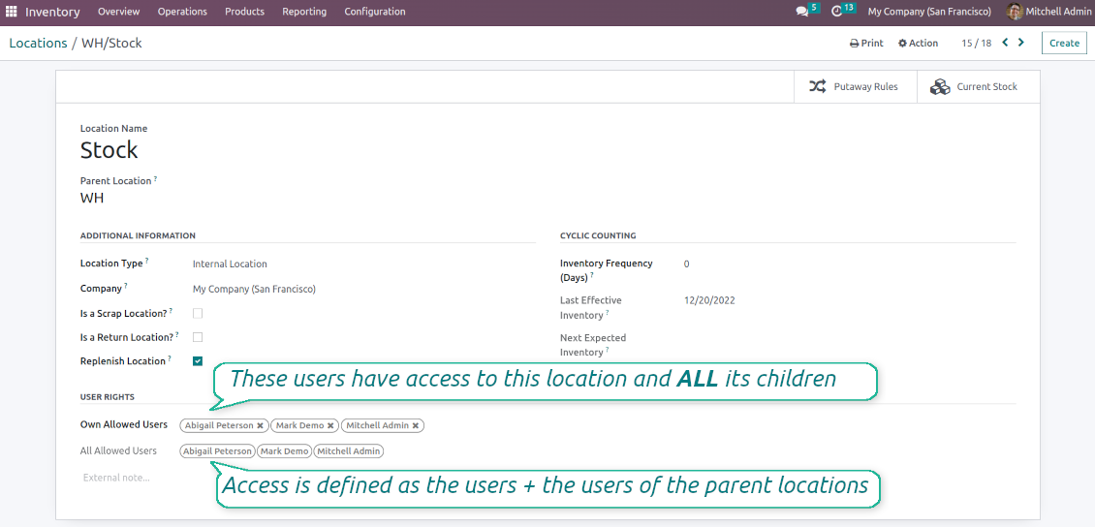This screenshot has height=527, width=1095.
Task: Open the Configuration menu
Action: point(375,12)
